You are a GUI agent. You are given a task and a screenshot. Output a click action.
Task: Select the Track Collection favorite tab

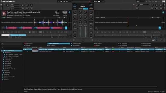click(59, 44)
